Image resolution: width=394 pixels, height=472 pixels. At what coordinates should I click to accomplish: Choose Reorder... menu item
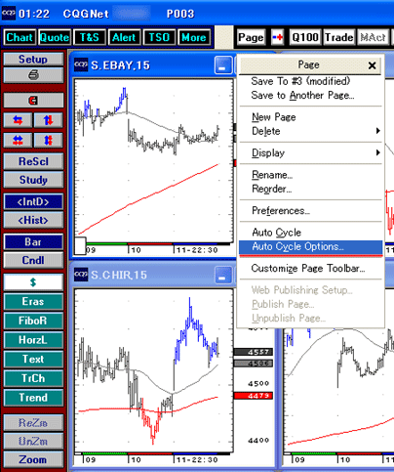[310, 189]
